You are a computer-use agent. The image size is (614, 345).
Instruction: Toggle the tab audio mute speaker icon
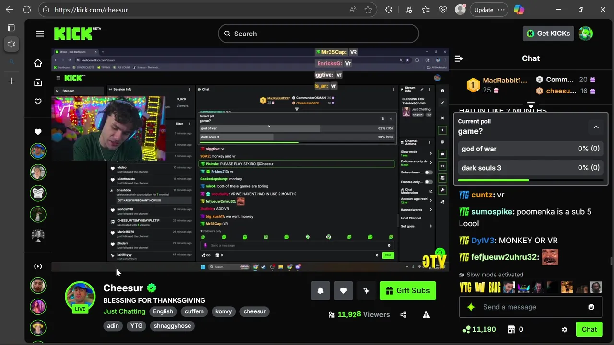(12, 44)
